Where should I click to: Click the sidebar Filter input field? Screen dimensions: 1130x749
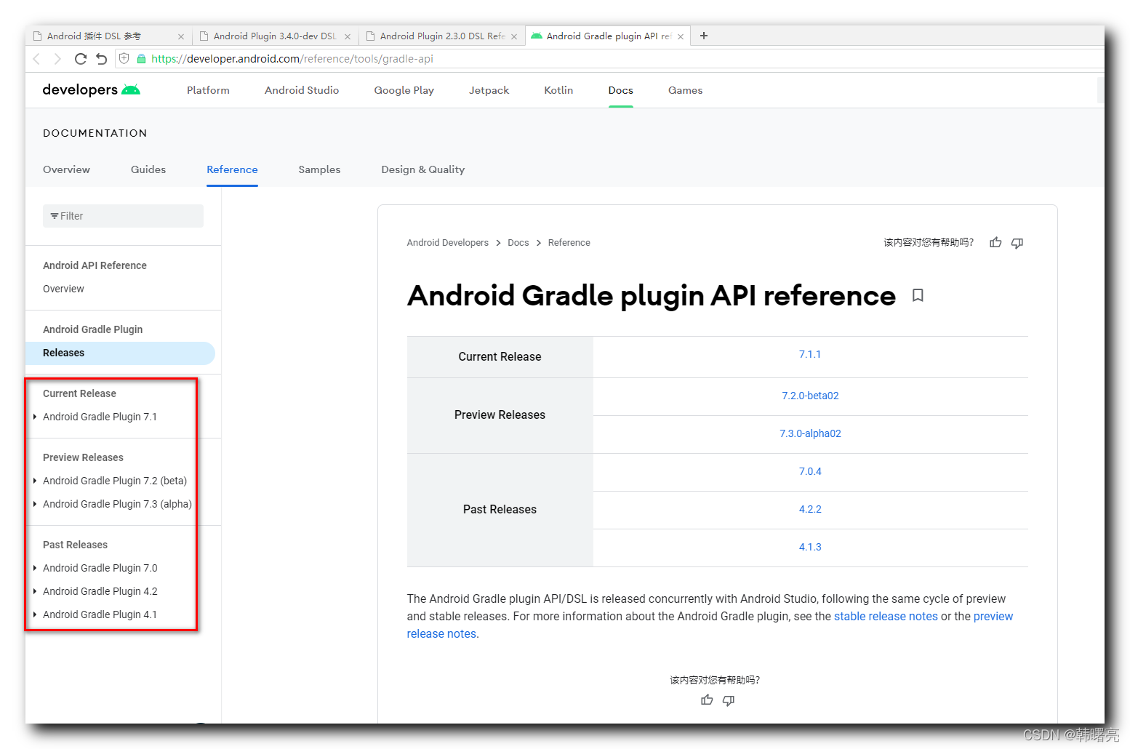tap(123, 216)
